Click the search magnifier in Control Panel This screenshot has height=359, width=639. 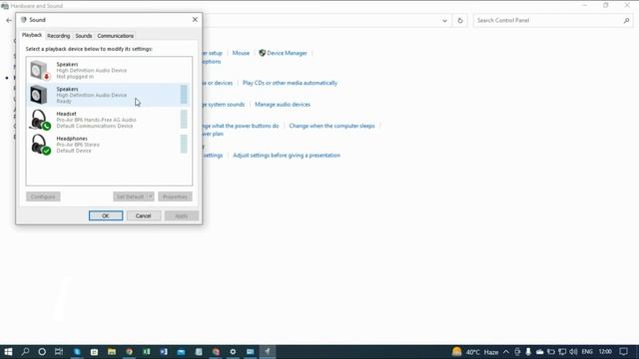coord(626,20)
